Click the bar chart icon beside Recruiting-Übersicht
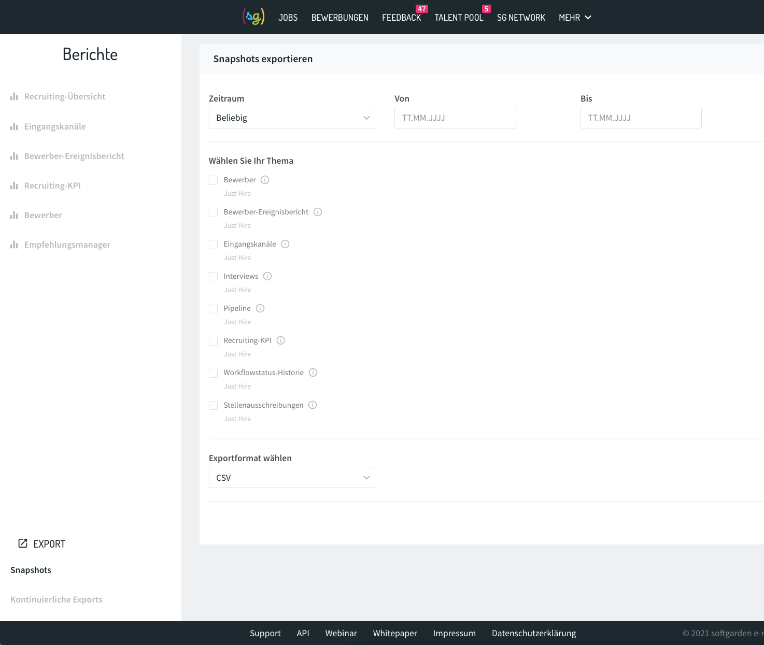764x645 pixels. click(14, 96)
